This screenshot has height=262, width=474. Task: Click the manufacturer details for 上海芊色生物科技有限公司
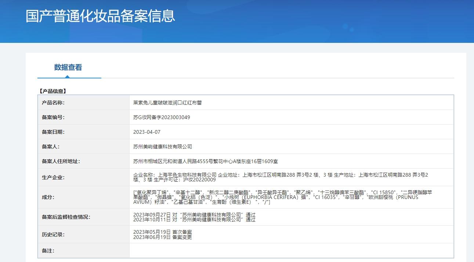(281, 177)
